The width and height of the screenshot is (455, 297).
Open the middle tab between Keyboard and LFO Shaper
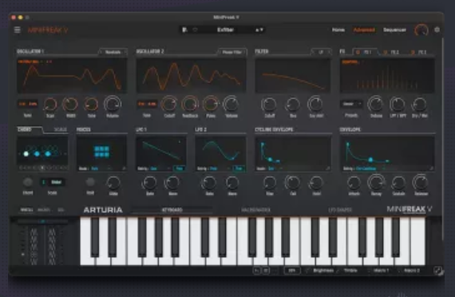coord(255,210)
